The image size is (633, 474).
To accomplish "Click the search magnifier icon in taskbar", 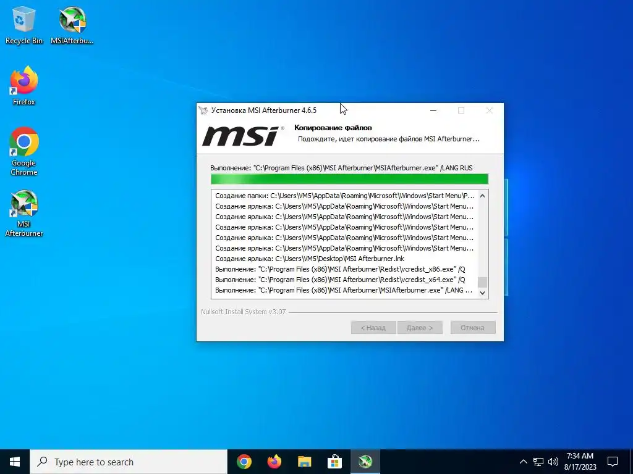I will tap(42, 462).
